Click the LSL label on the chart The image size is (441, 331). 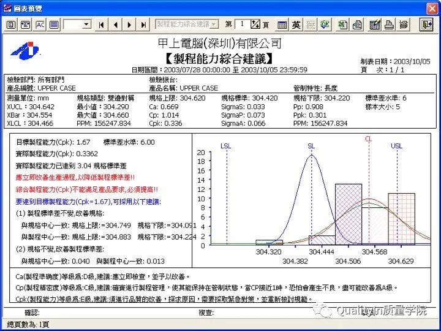(x=225, y=146)
